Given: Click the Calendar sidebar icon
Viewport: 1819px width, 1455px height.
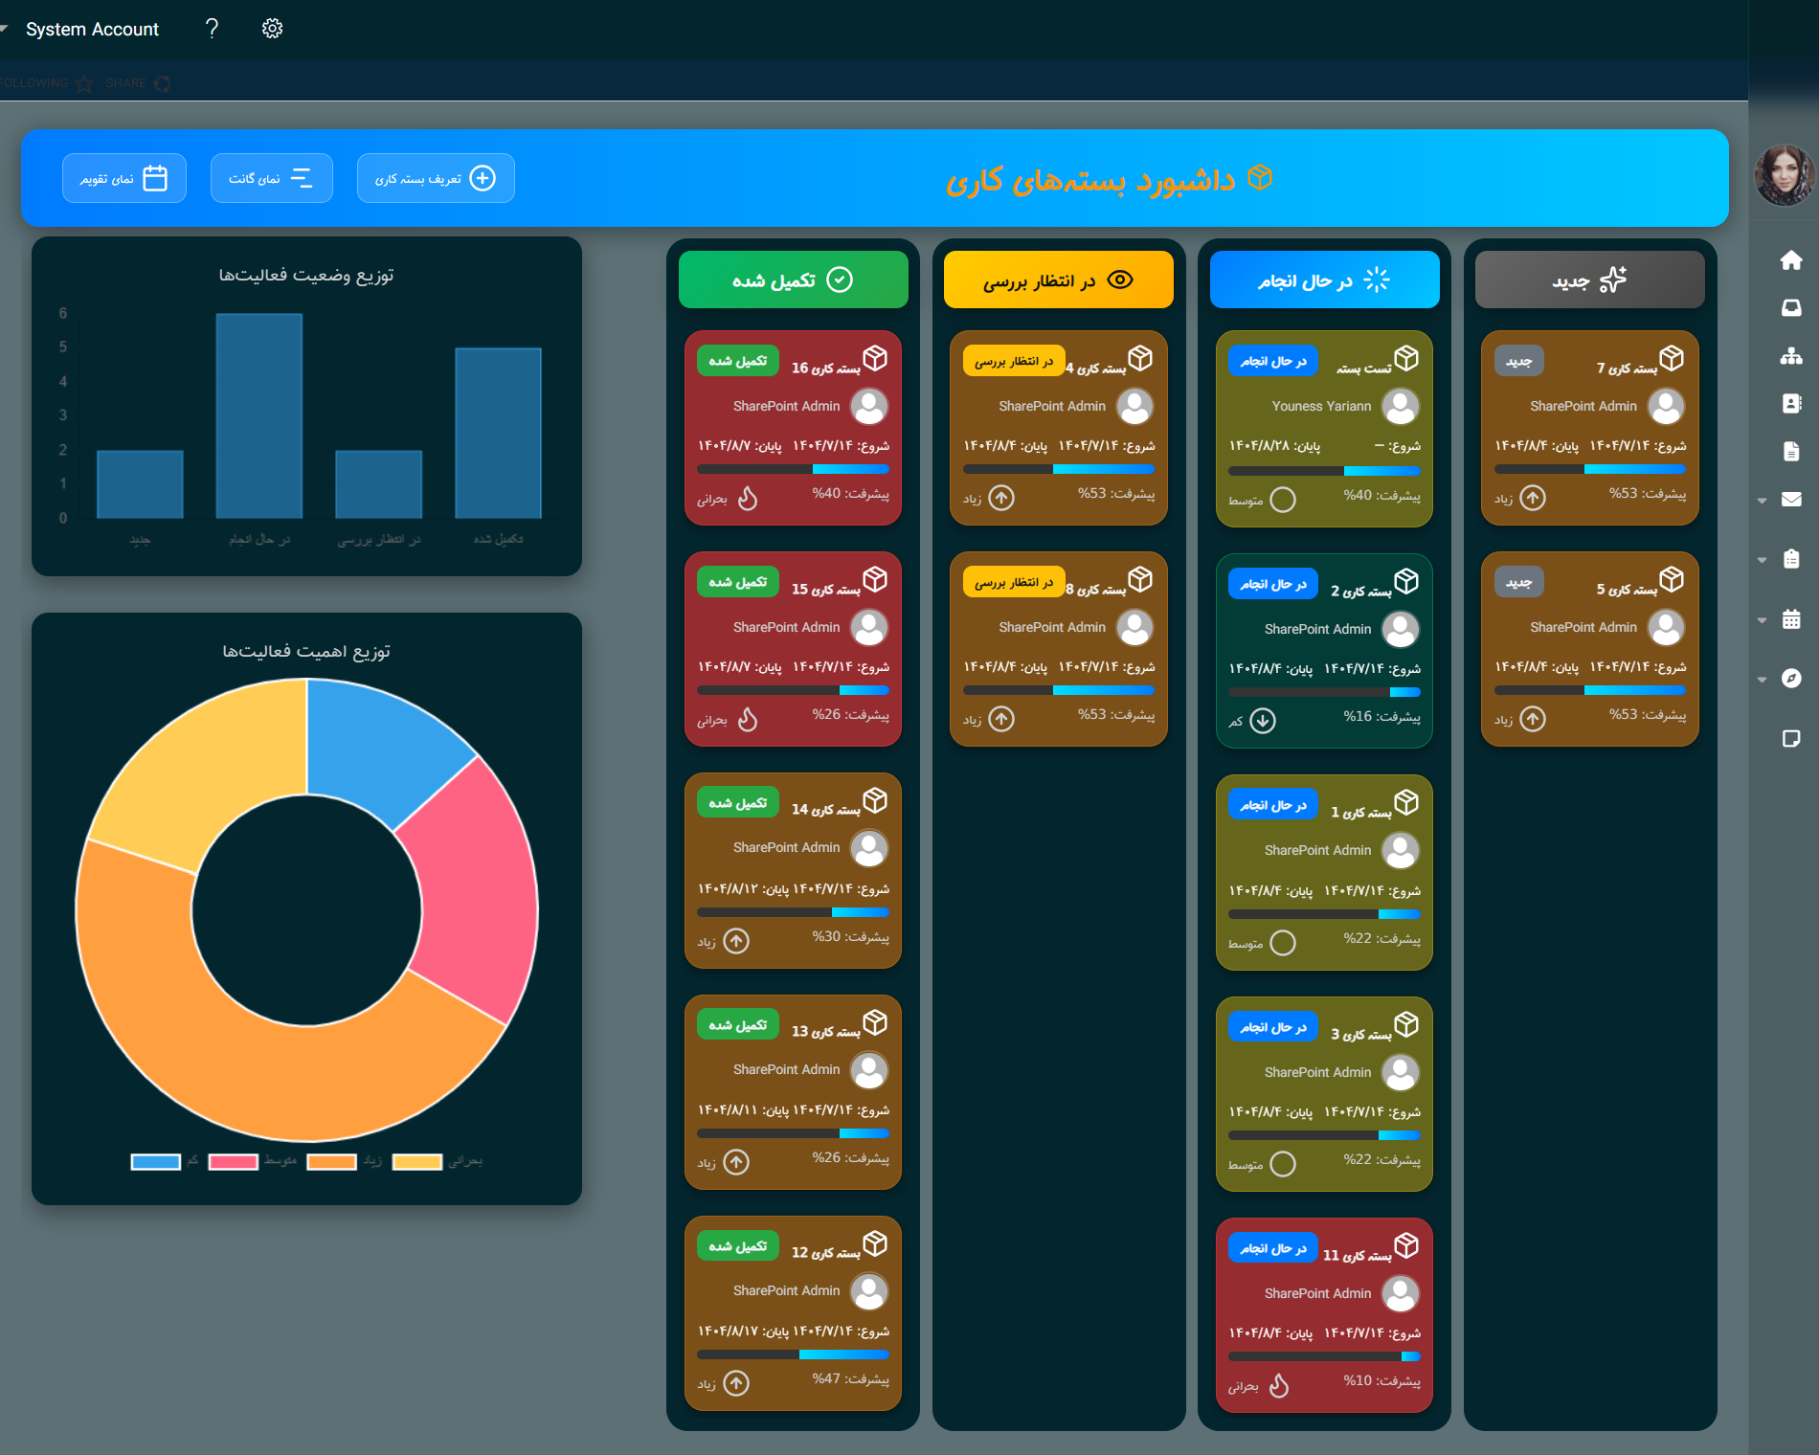Looking at the screenshot, I should click(1792, 619).
